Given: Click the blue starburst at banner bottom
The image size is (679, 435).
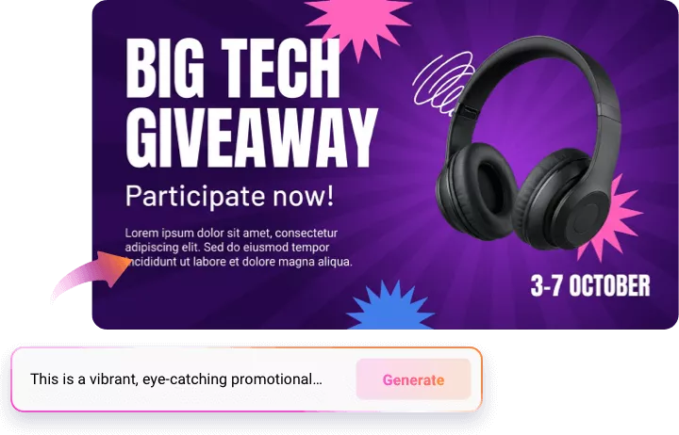Looking at the screenshot, I should 390,306.
